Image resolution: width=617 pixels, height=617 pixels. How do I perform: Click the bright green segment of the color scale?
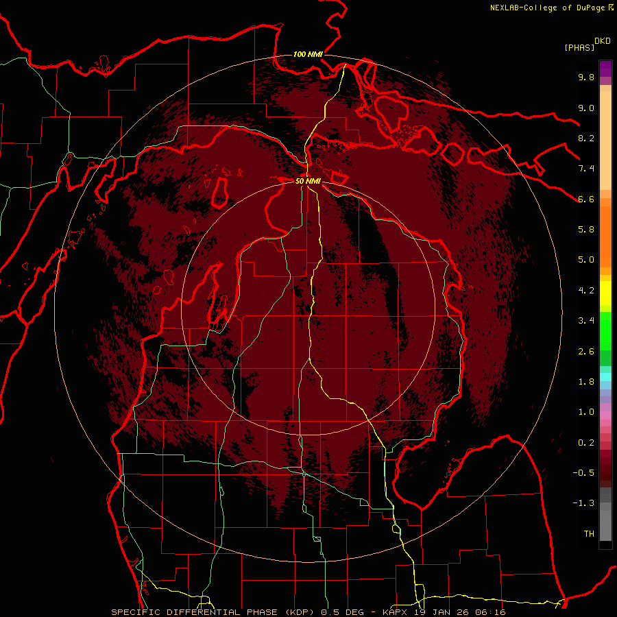coord(605,331)
